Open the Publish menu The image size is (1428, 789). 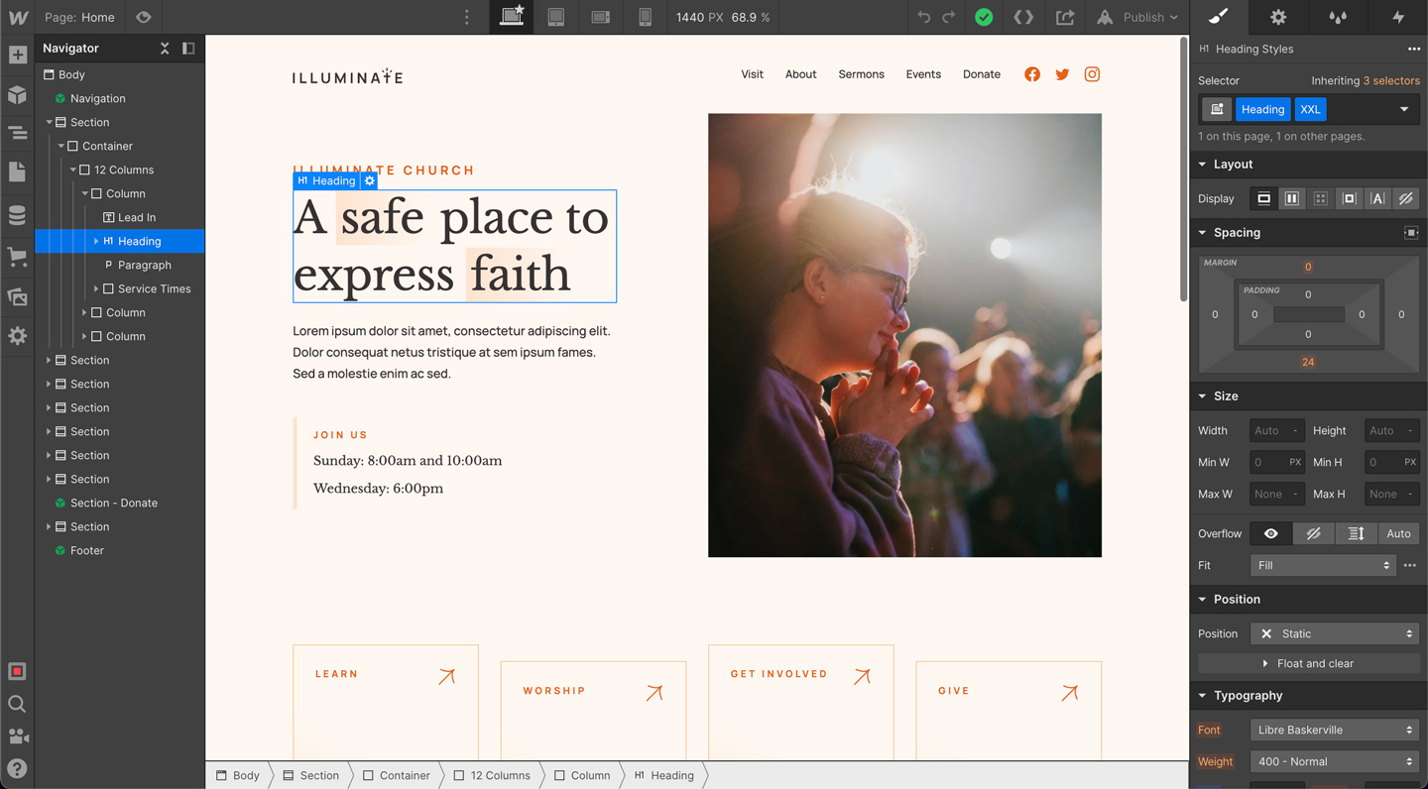1137,17
